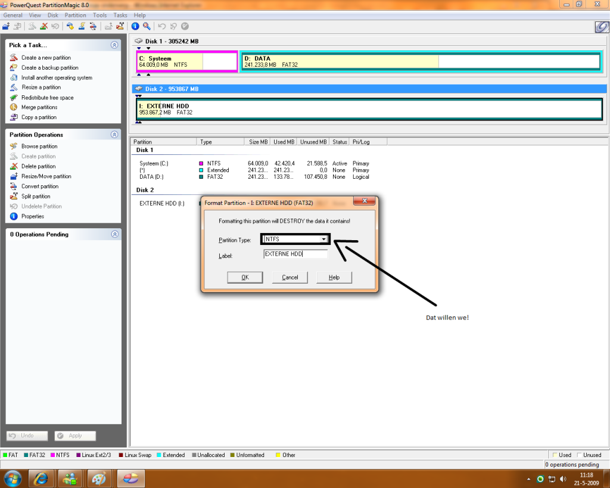Select Convert partition in the sidebar
Viewport: 610px width, 488px height.
(40, 187)
